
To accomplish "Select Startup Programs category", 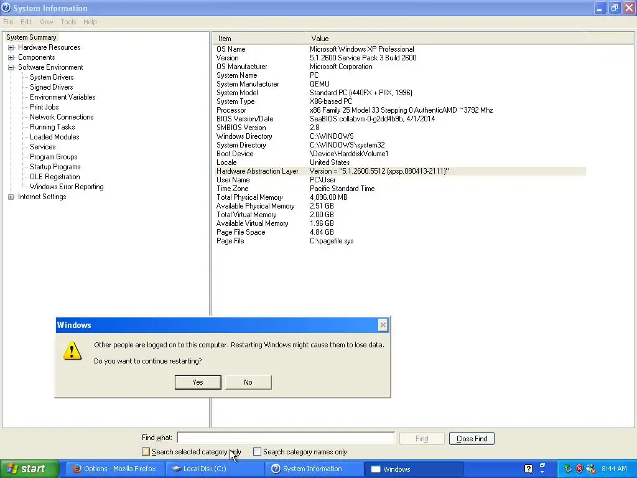I will [x=55, y=167].
